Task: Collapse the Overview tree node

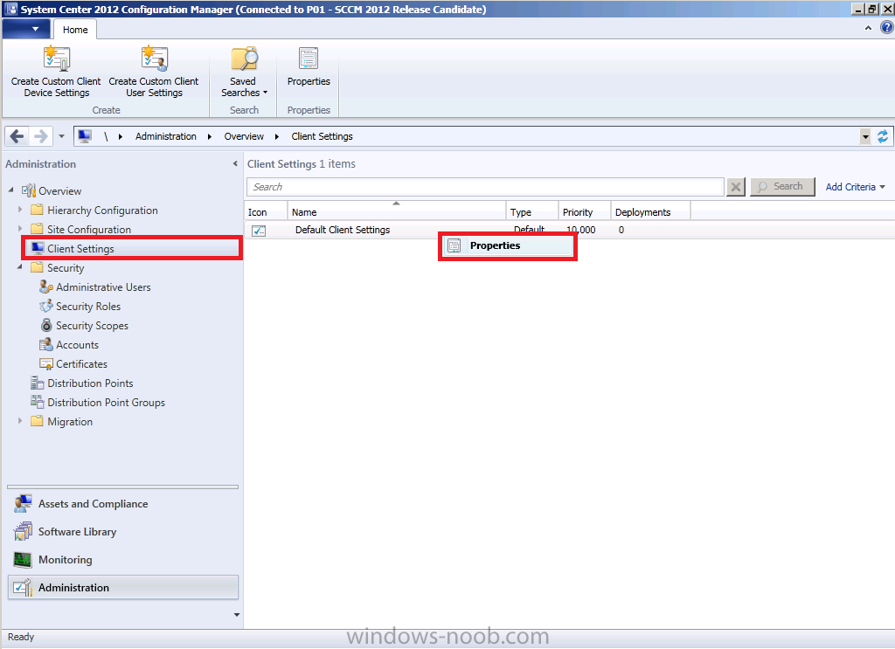Action: coord(10,190)
